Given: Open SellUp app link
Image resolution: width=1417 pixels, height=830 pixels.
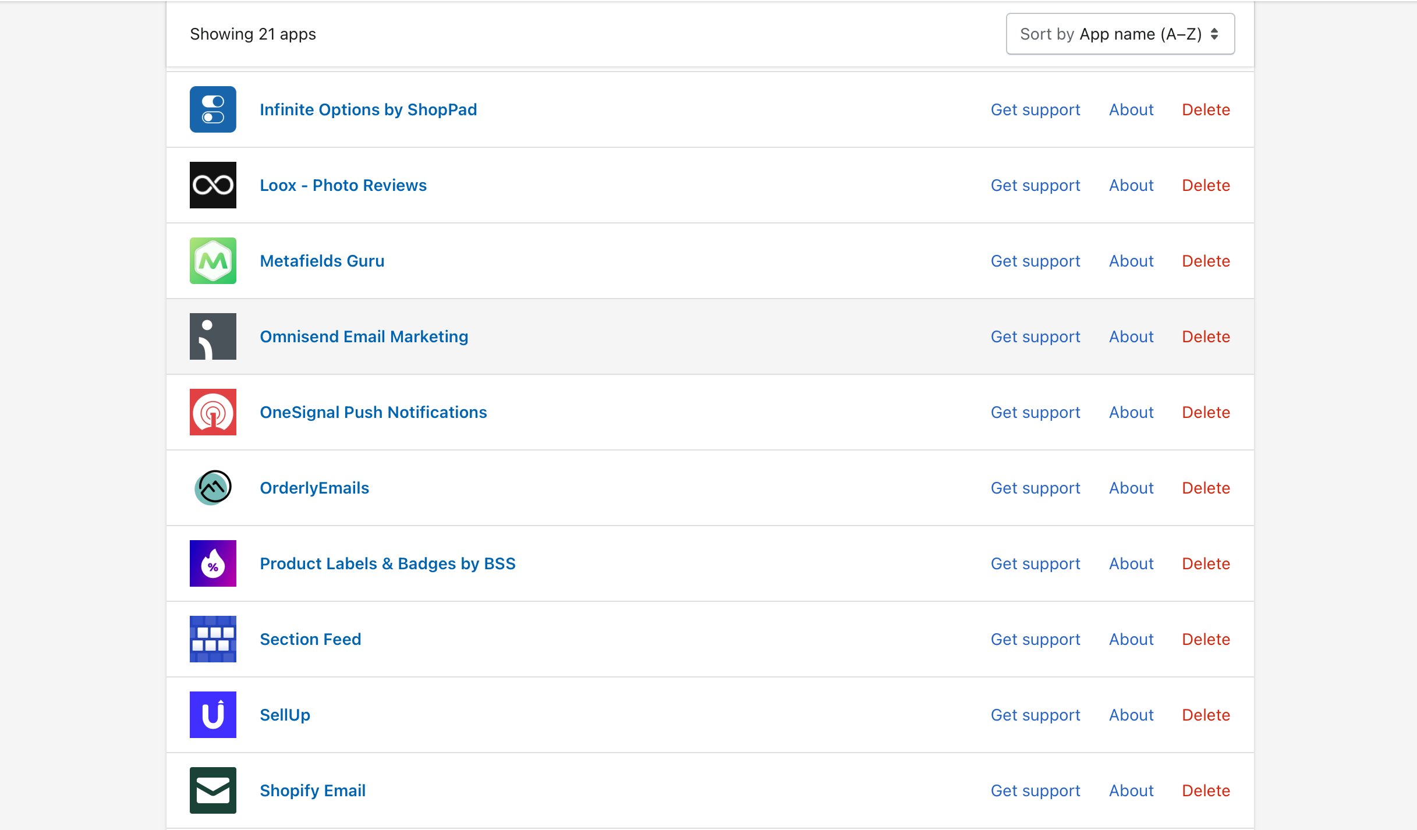Looking at the screenshot, I should (285, 715).
